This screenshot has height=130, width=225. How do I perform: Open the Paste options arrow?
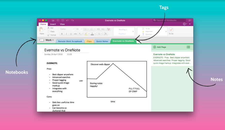tap(45, 29)
